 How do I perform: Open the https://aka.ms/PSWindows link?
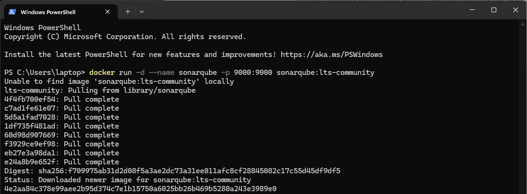pyautogui.click(x=331, y=55)
